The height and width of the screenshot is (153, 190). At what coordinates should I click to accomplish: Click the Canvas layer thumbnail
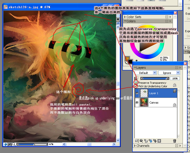144,103
